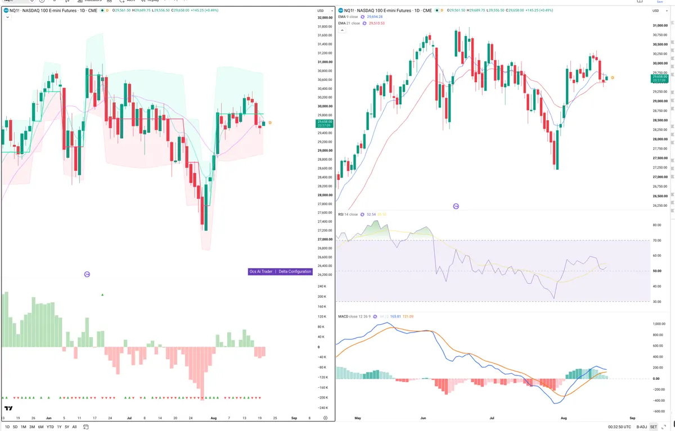The height and width of the screenshot is (431, 675).
Task: Click the orange D flag in left chart header
Action: pyautogui.click(x=108, y=11)
